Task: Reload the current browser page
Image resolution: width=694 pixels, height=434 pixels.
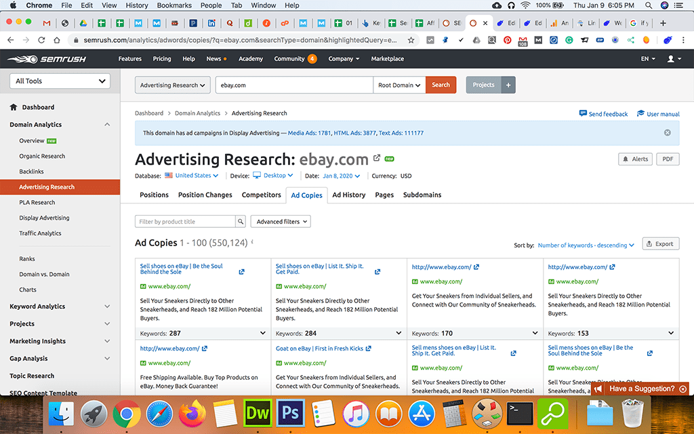Action: click(41, 40)
